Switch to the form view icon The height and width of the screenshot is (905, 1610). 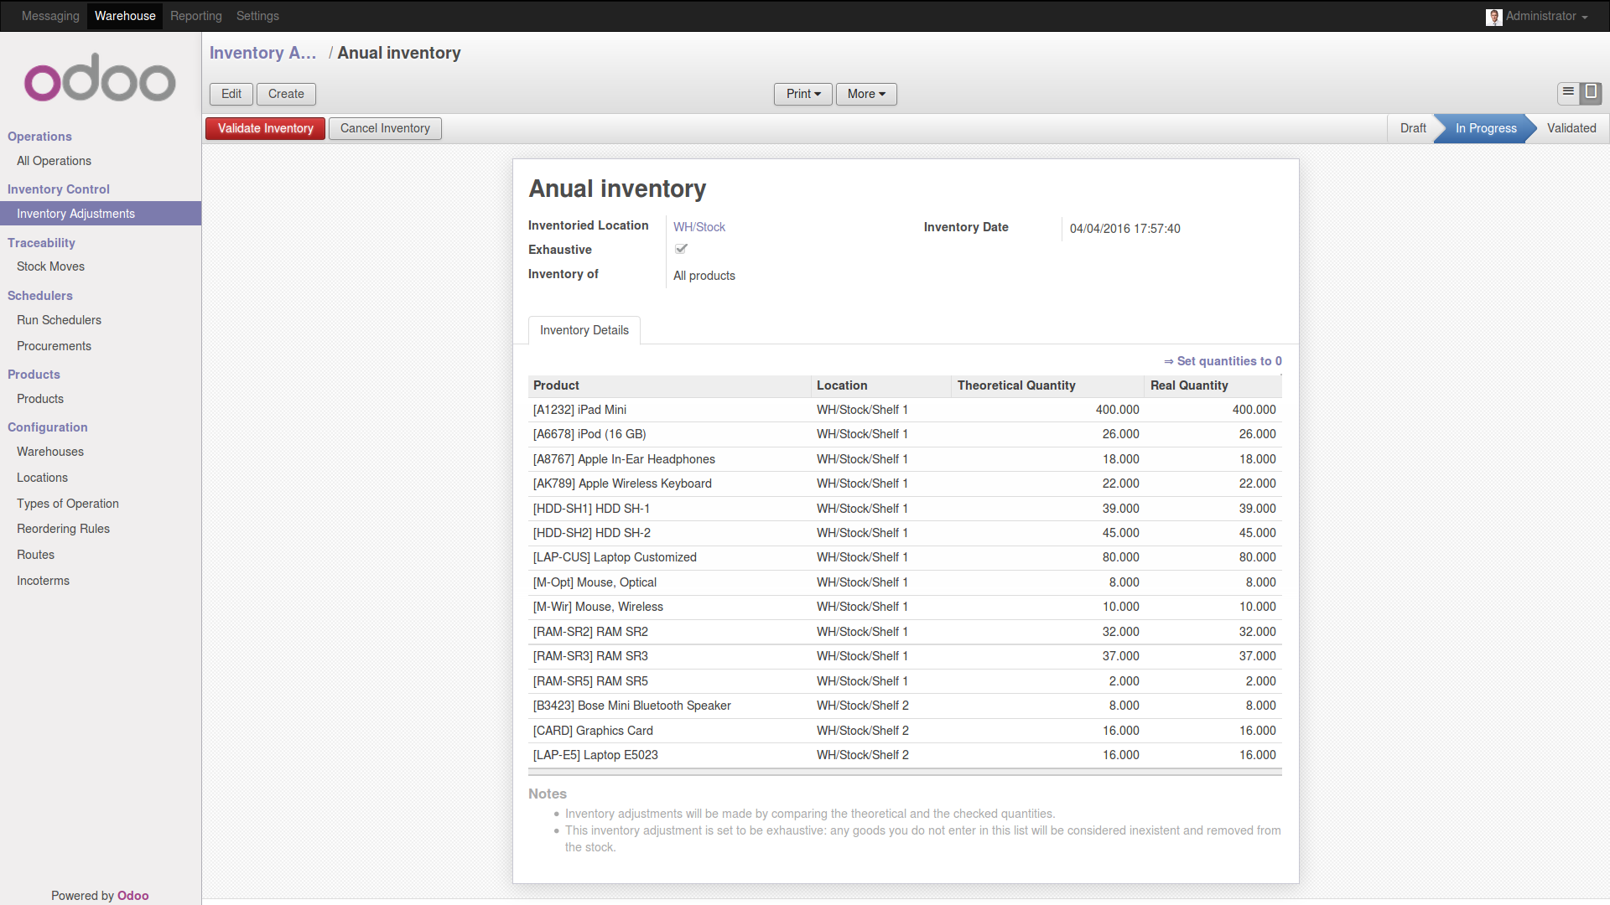point(1591,93)
